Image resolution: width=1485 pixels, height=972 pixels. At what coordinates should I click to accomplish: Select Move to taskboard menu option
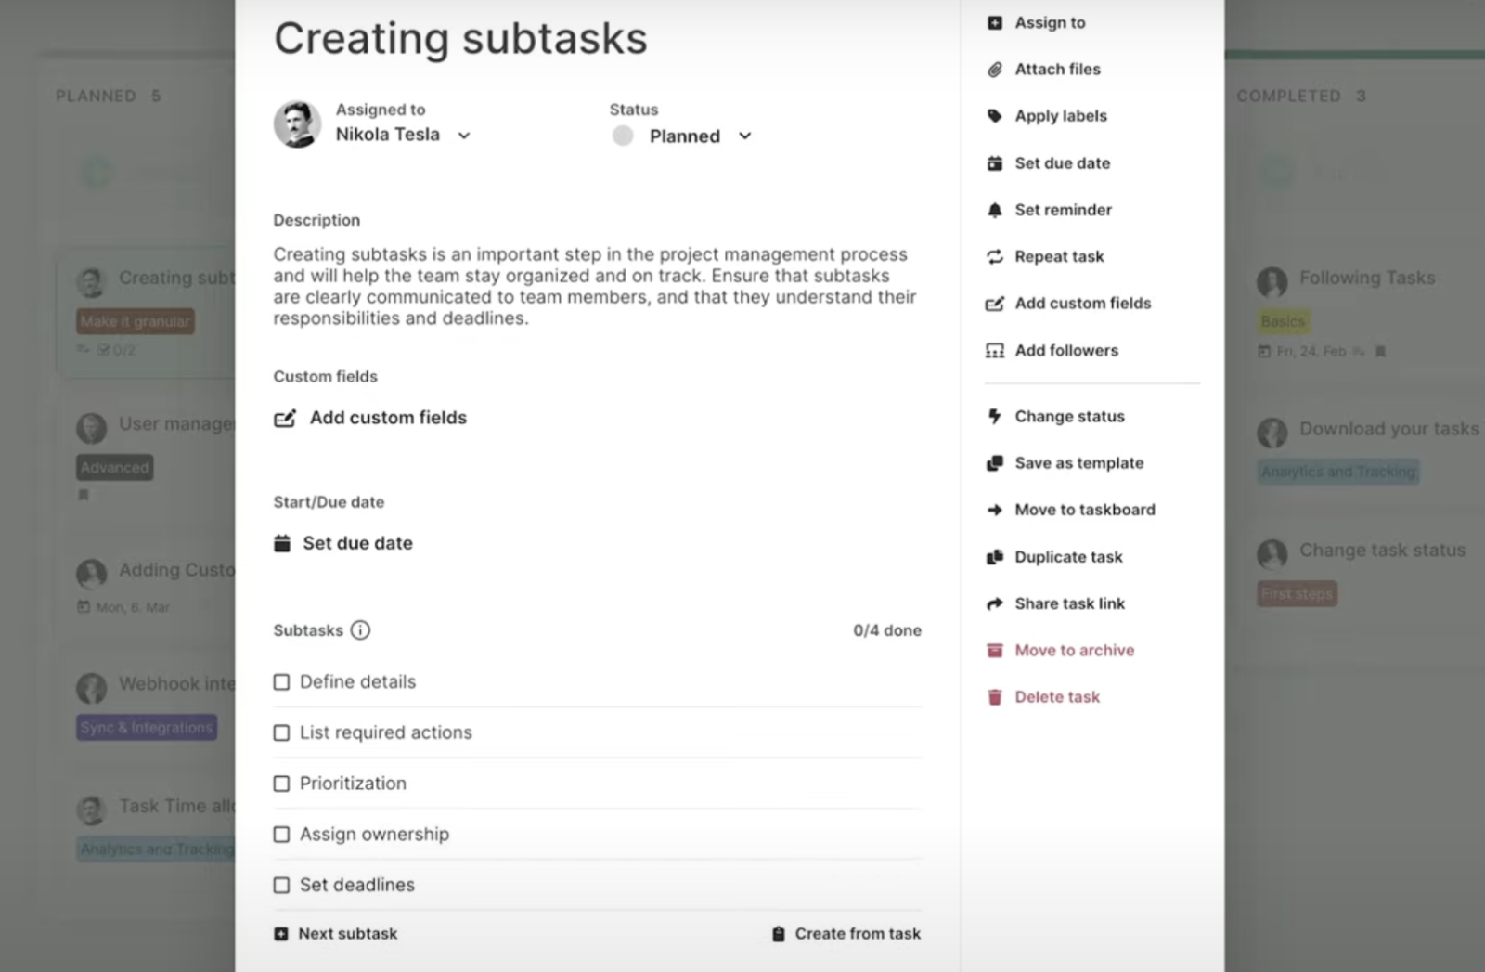(1084, 510)
